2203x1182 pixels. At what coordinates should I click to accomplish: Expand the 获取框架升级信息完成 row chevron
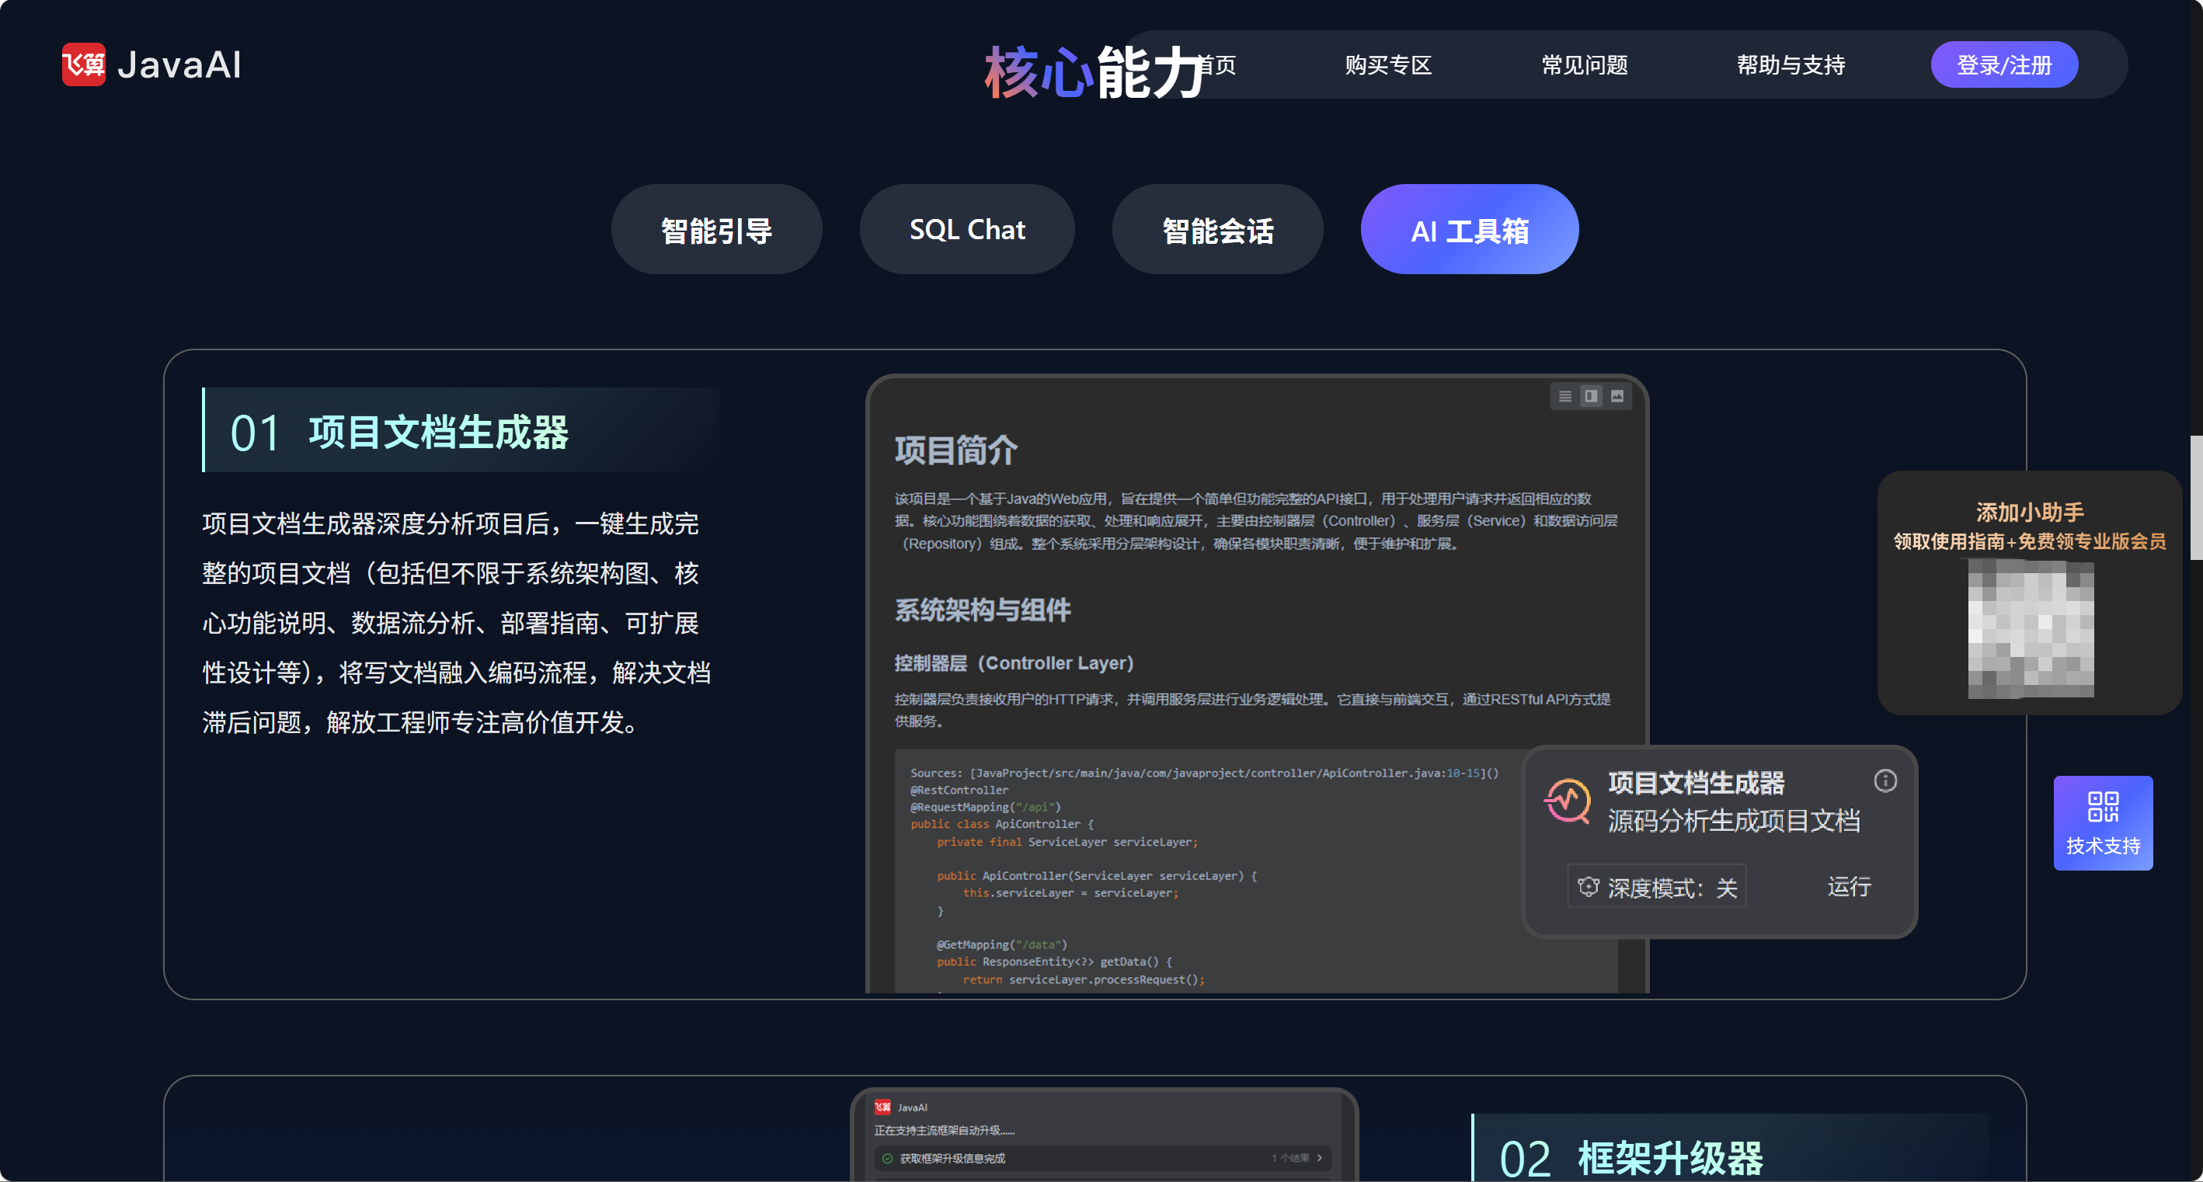coord(1320,1158)
